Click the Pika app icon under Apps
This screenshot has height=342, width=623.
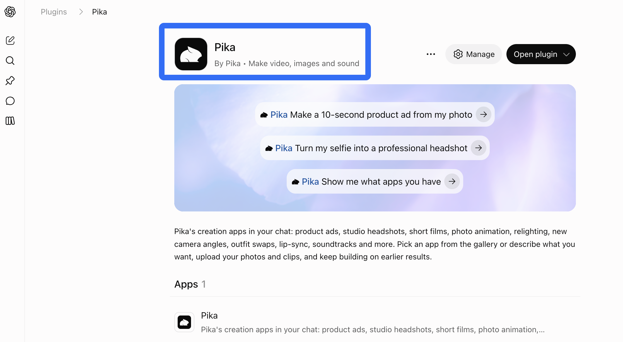click(x=184, y=322)
